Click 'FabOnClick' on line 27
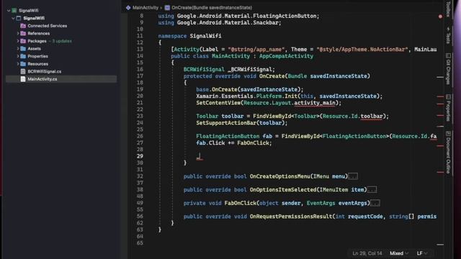The width and height of the screenshot is (461, 259). pos(253,143)
